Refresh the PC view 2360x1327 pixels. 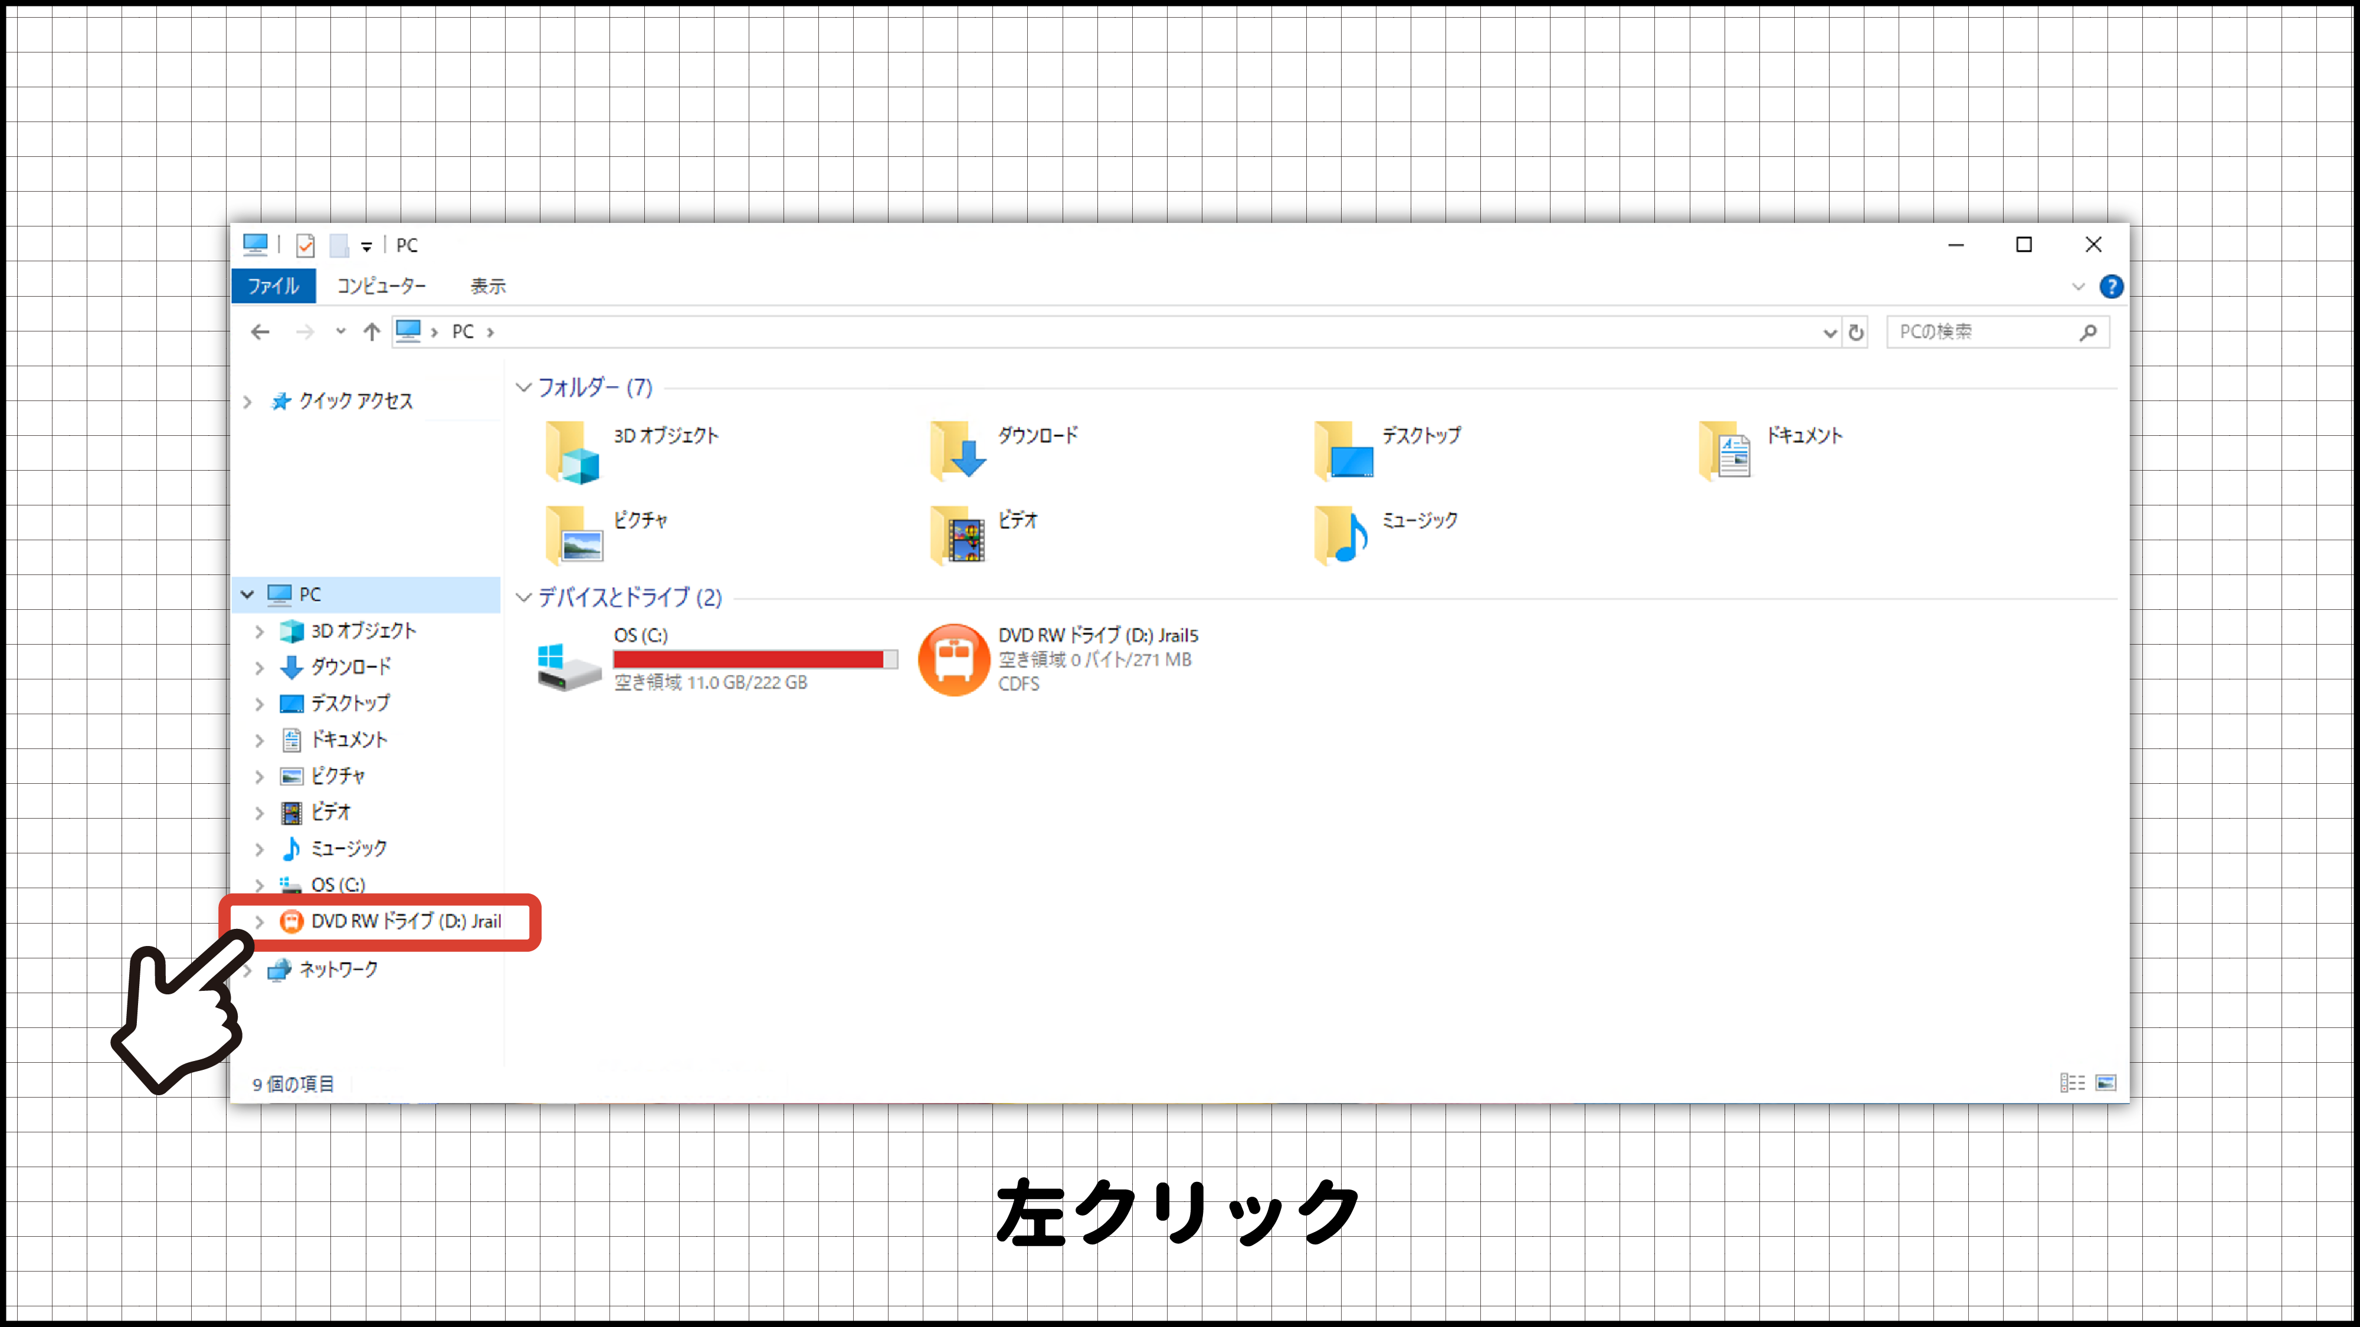1856,333
